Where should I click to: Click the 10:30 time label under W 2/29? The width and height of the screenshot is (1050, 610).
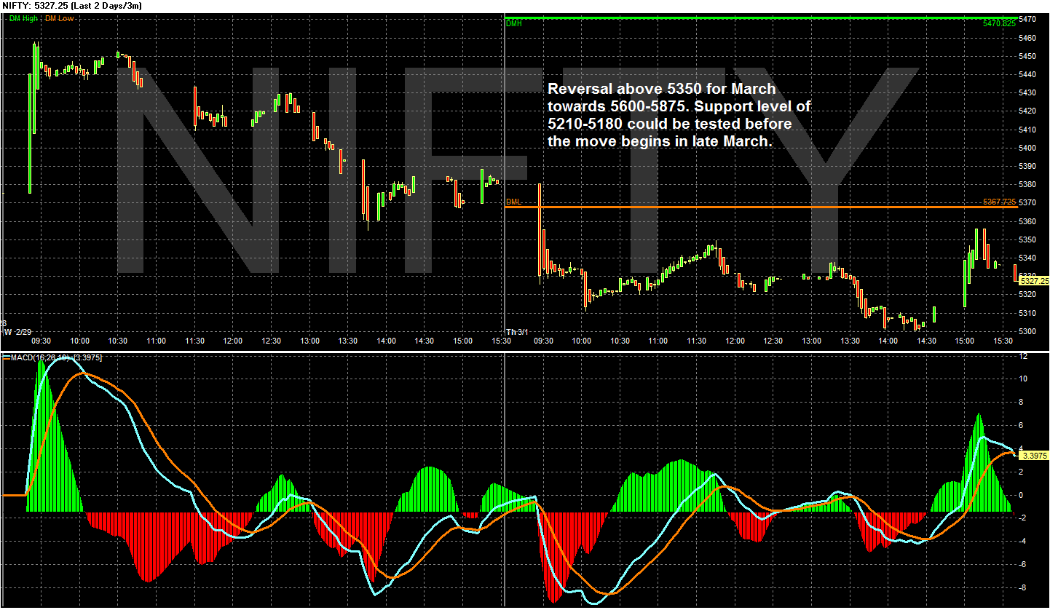pos(117,341)
